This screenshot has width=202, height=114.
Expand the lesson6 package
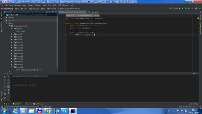pos(12,34)
